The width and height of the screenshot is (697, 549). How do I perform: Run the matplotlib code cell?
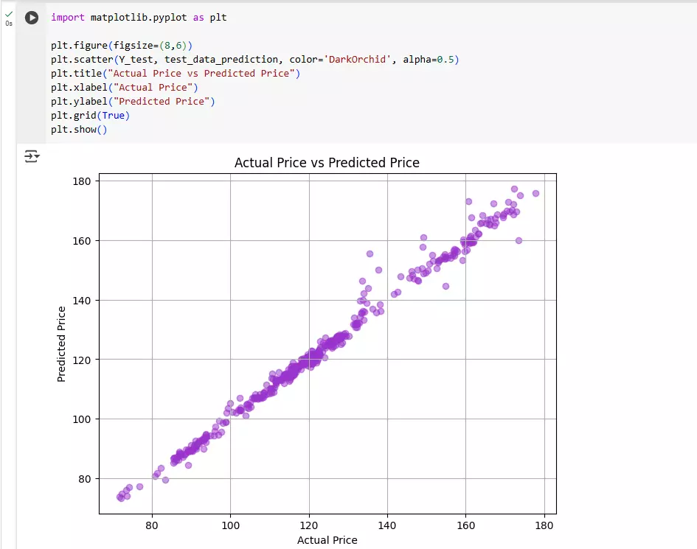[x=32, y=18]
